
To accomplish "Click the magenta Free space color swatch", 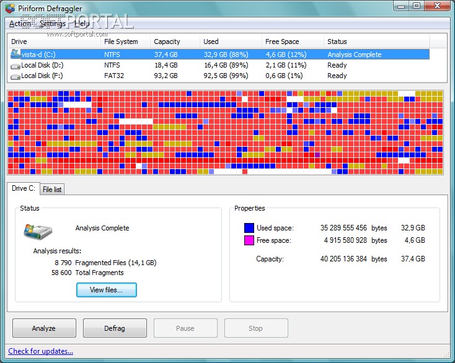I will click(x=249, y=240).
